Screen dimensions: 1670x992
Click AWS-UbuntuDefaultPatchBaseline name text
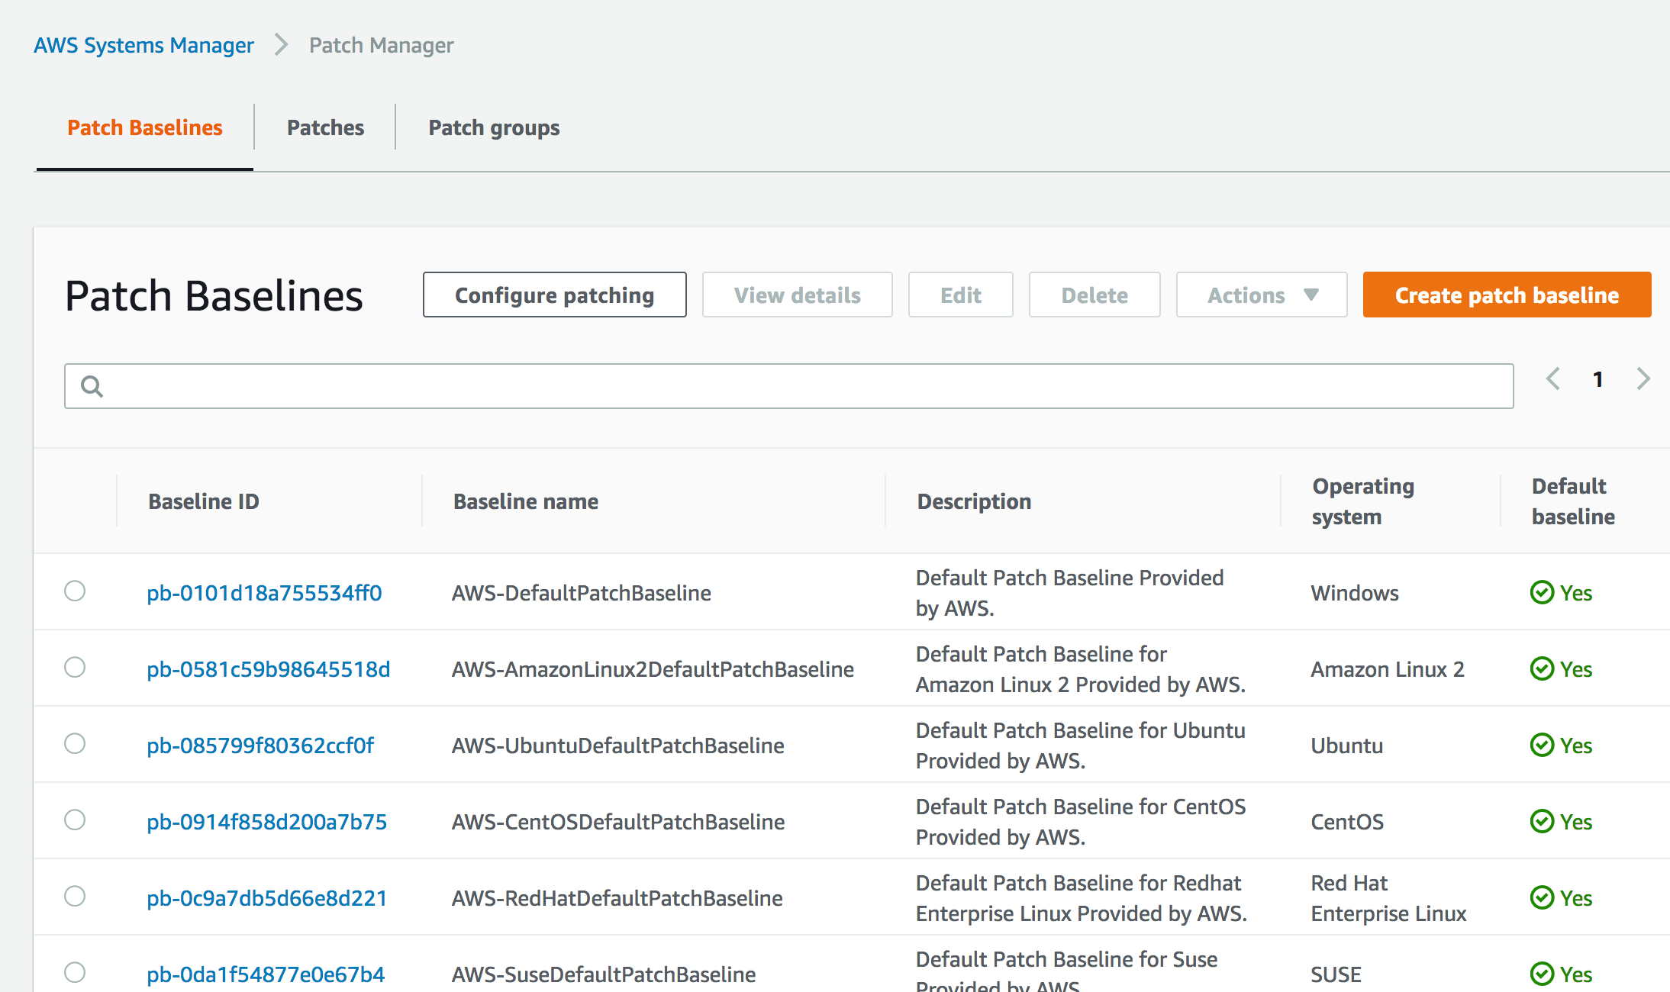tap(618, 746)
